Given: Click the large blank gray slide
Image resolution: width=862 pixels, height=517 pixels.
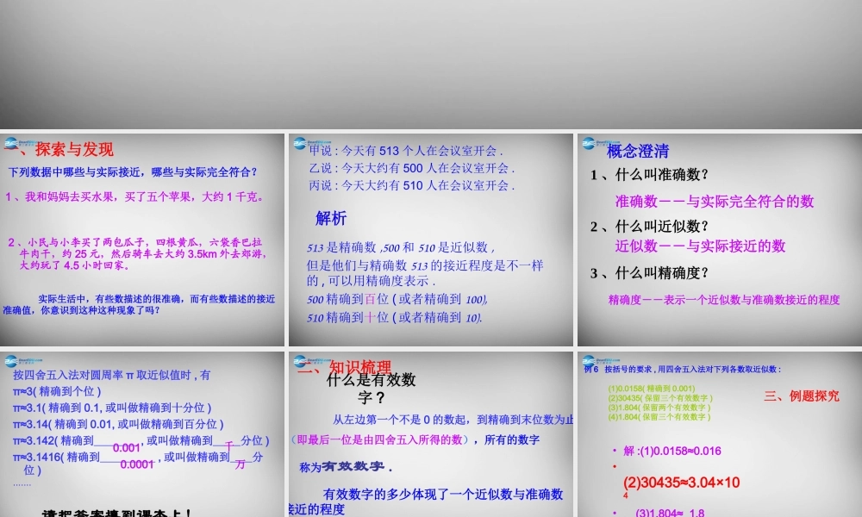Looking at the screenshot, I should coord(431,65).
